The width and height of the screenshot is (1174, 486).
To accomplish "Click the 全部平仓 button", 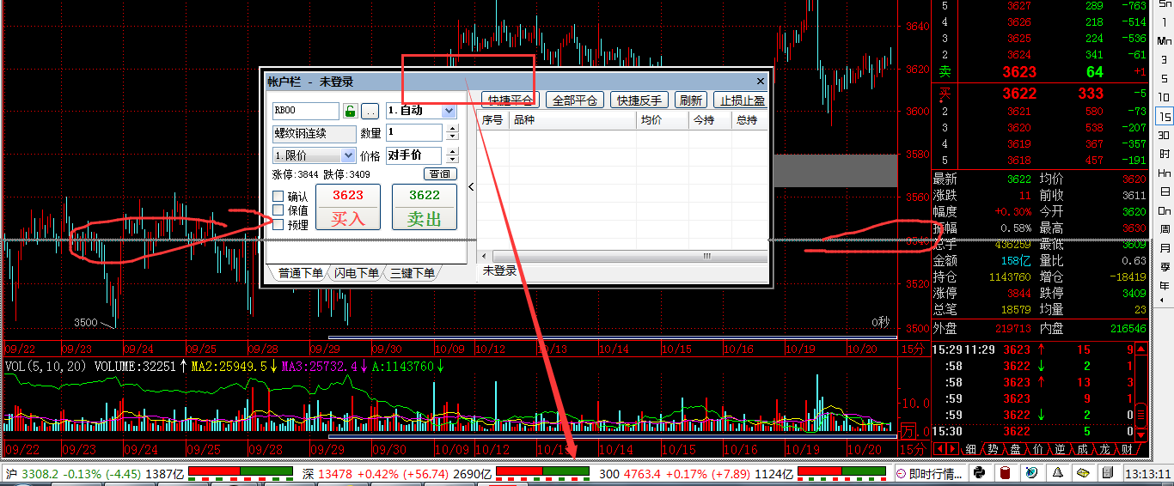I will coord(575,100).
